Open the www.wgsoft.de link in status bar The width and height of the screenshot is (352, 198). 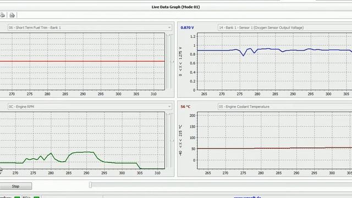click(x=248, y=197)
